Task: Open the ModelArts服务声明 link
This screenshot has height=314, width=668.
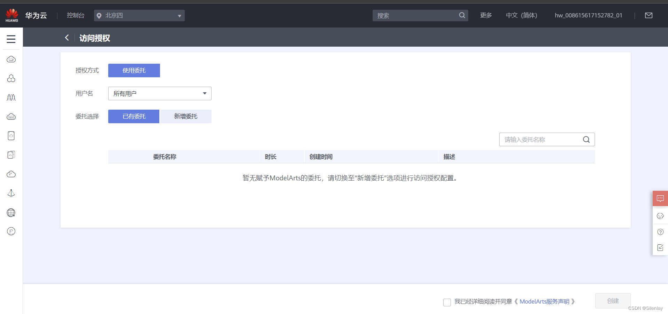Action: point(544,301)
